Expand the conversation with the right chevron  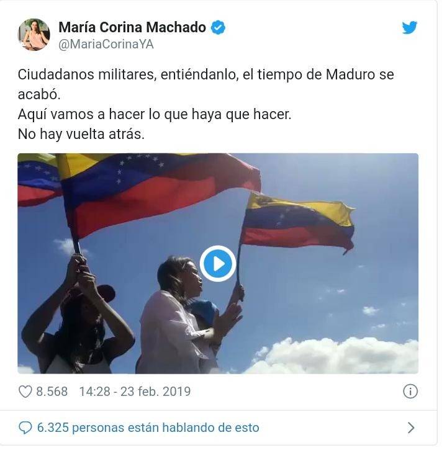411,428
